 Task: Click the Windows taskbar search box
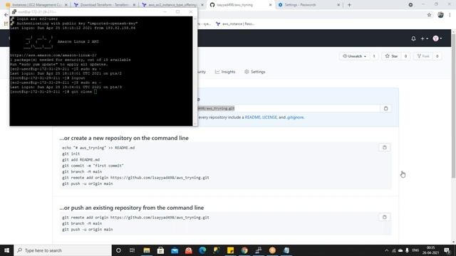(x=63, y=250)
